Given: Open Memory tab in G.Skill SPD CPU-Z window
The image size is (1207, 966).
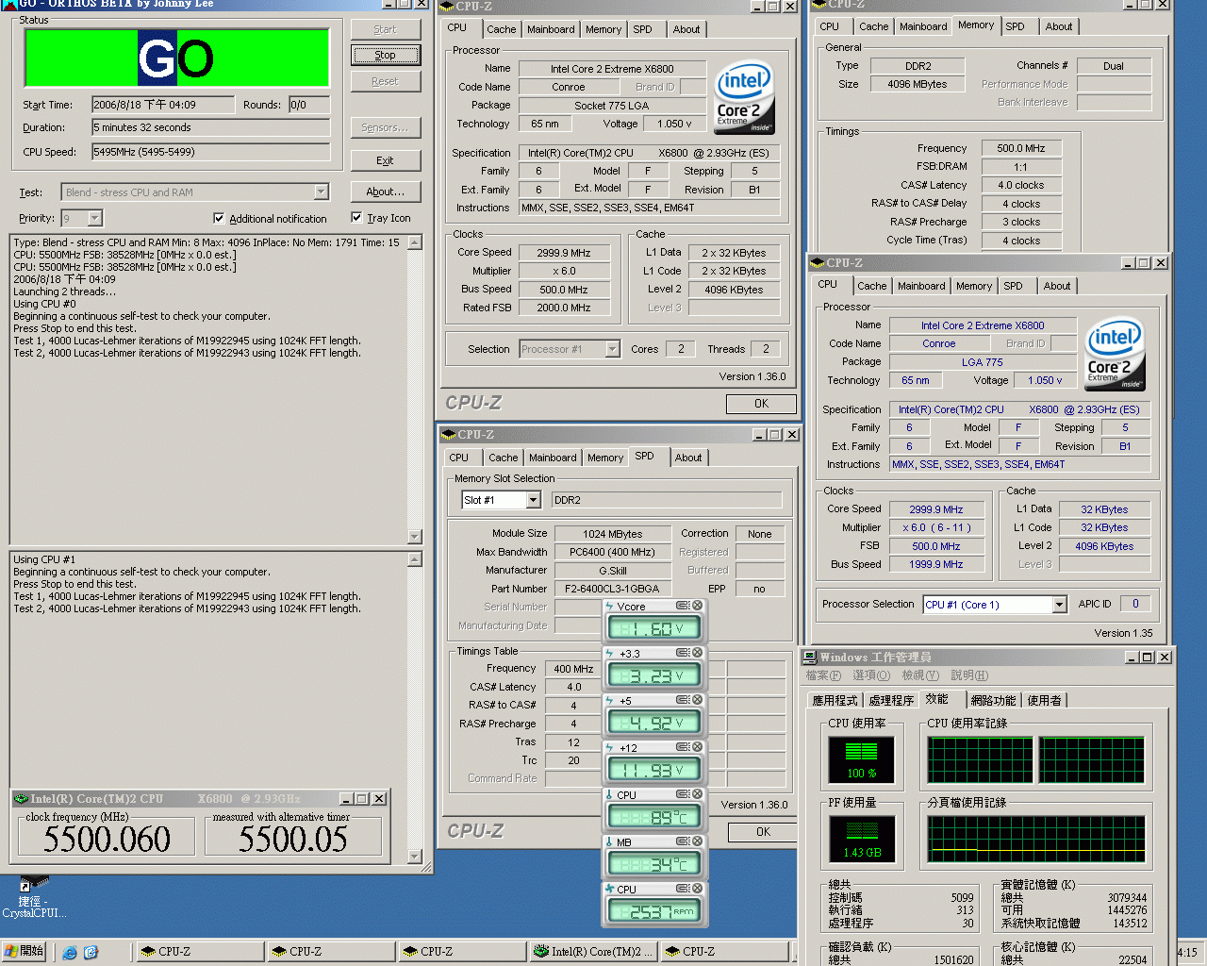Looking at the screenshot, I should tap(605, 458).
